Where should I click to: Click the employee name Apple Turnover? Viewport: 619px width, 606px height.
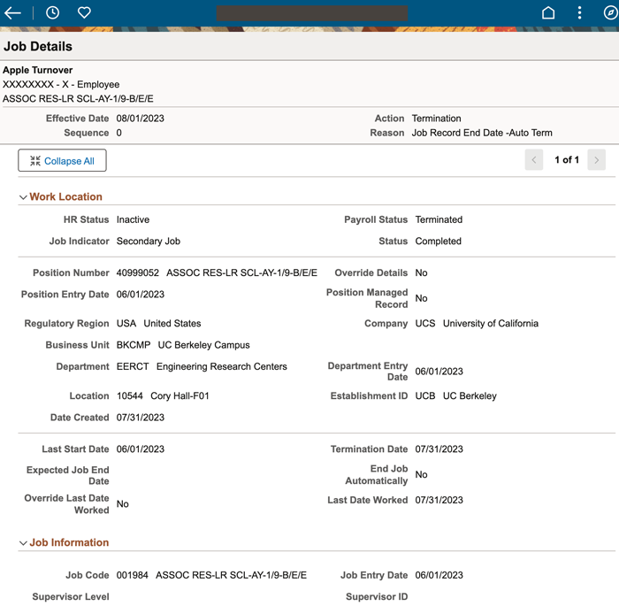(38, 70)
